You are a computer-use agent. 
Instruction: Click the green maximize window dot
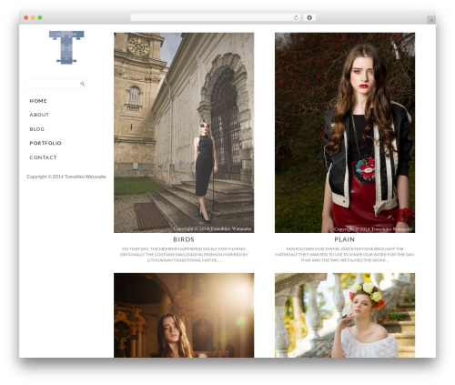(x=40, y=17)
